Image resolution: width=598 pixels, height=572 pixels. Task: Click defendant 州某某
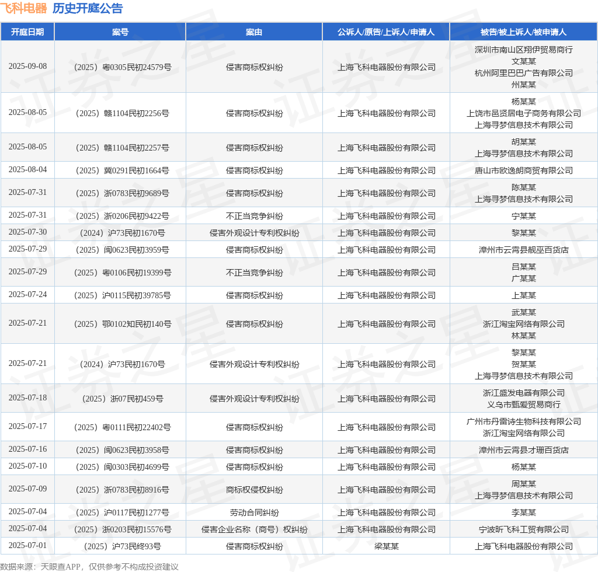[x=524, y=85]
